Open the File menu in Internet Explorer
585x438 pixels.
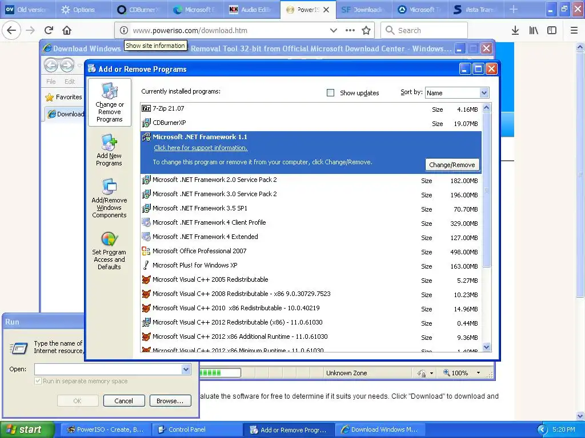pyautogui.click(x=51, y=82)
